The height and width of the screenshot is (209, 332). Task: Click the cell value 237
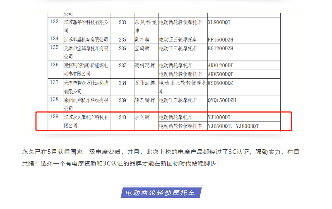[x=123, y=66]
